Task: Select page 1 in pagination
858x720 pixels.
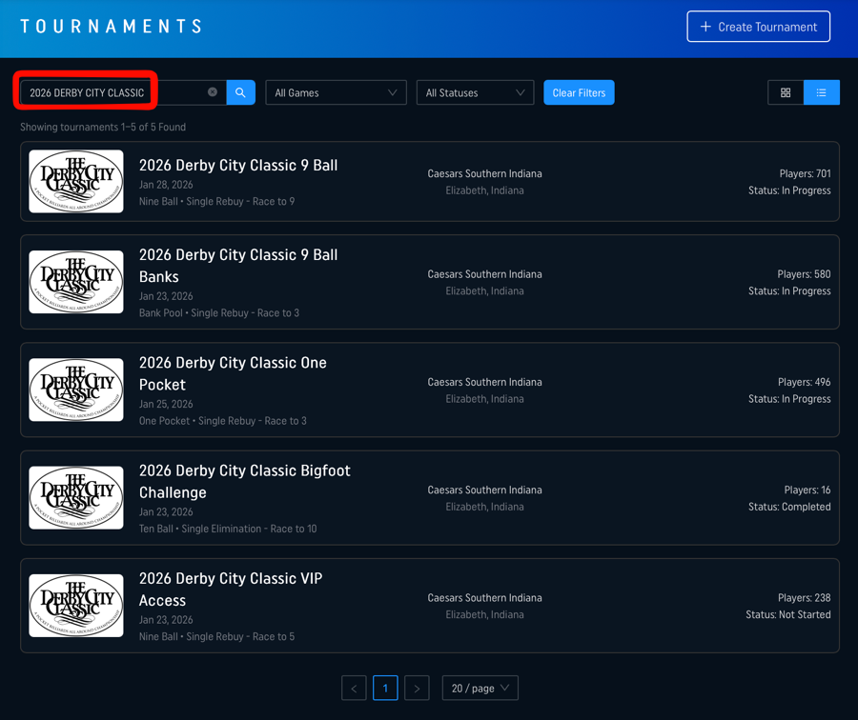Action: 385,688
